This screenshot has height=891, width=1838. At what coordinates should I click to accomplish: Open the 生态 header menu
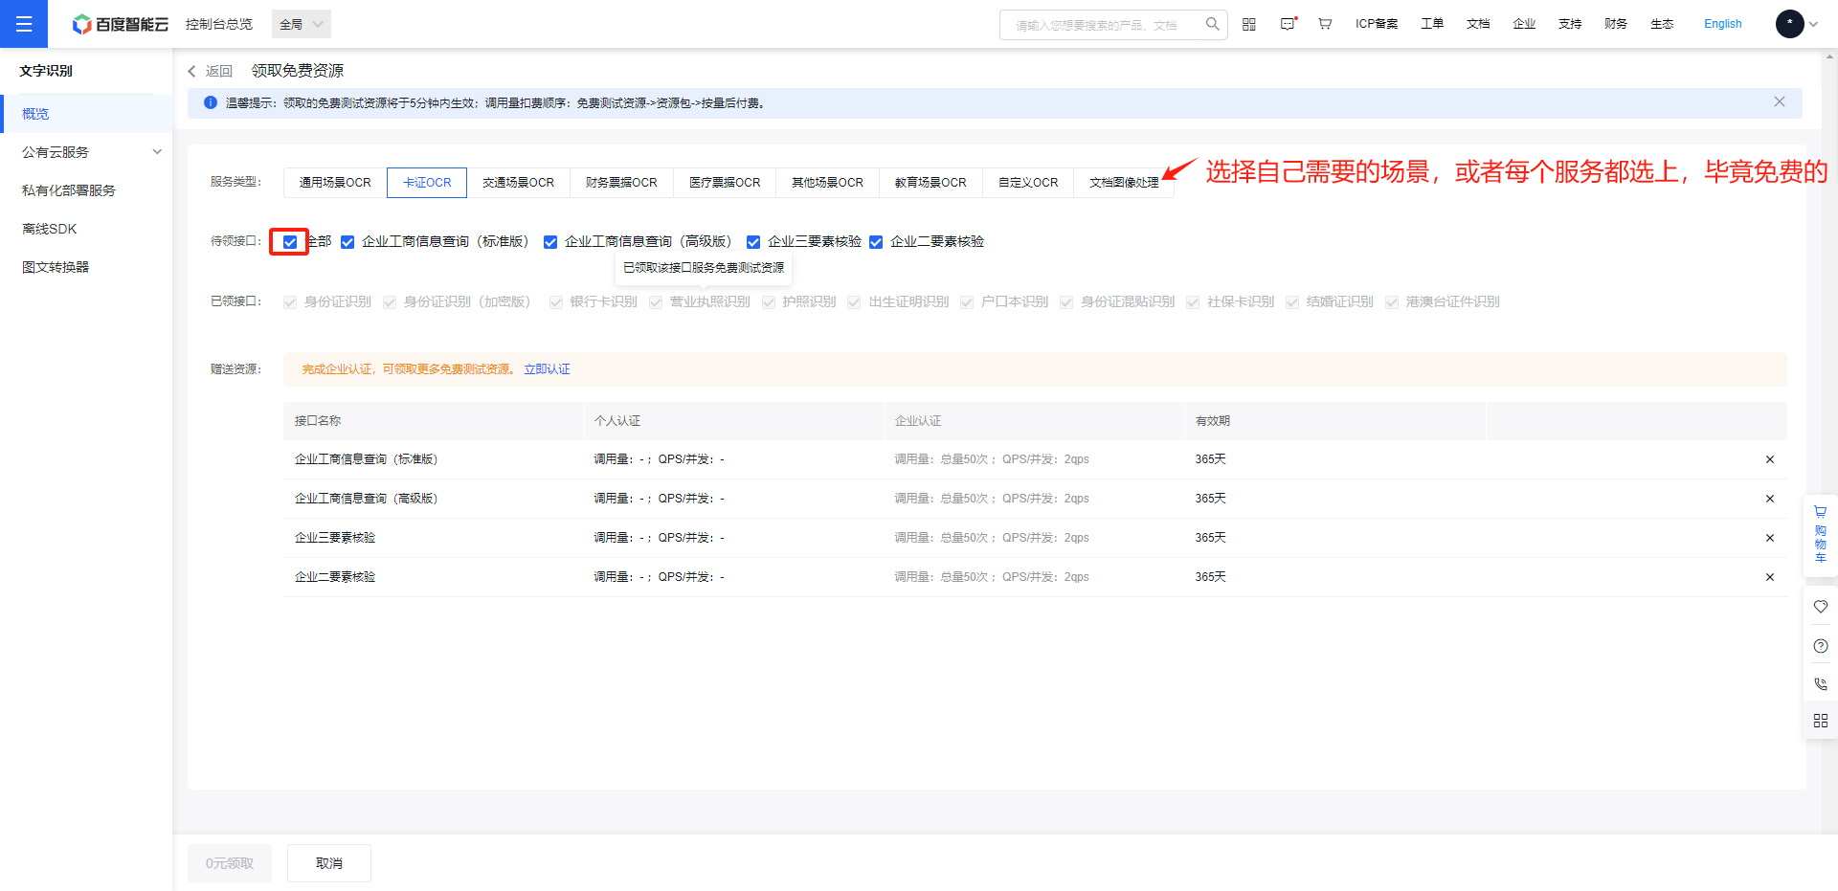[x=1662, y=24]
